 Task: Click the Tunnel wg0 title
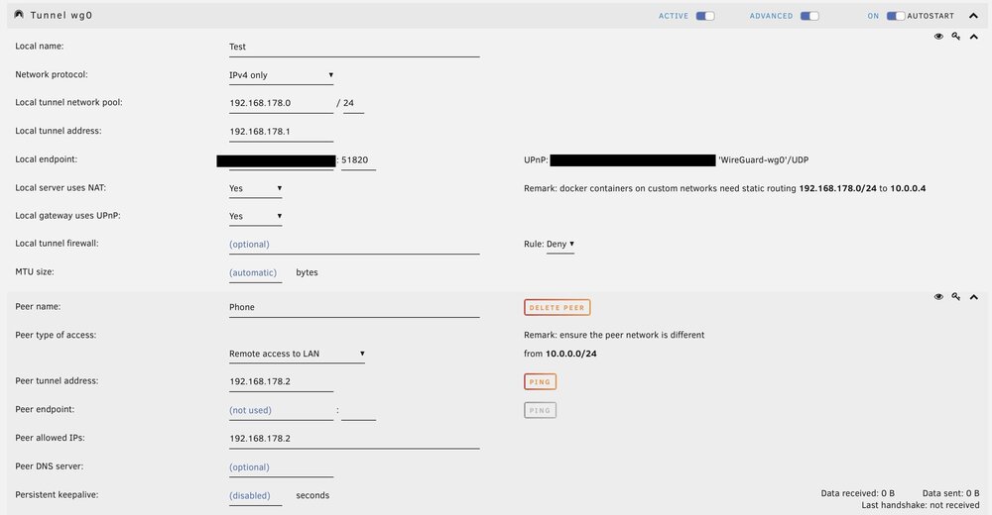pos(62,15)
